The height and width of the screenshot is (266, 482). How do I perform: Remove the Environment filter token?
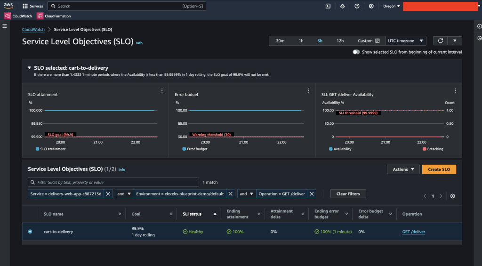(230, 194)
